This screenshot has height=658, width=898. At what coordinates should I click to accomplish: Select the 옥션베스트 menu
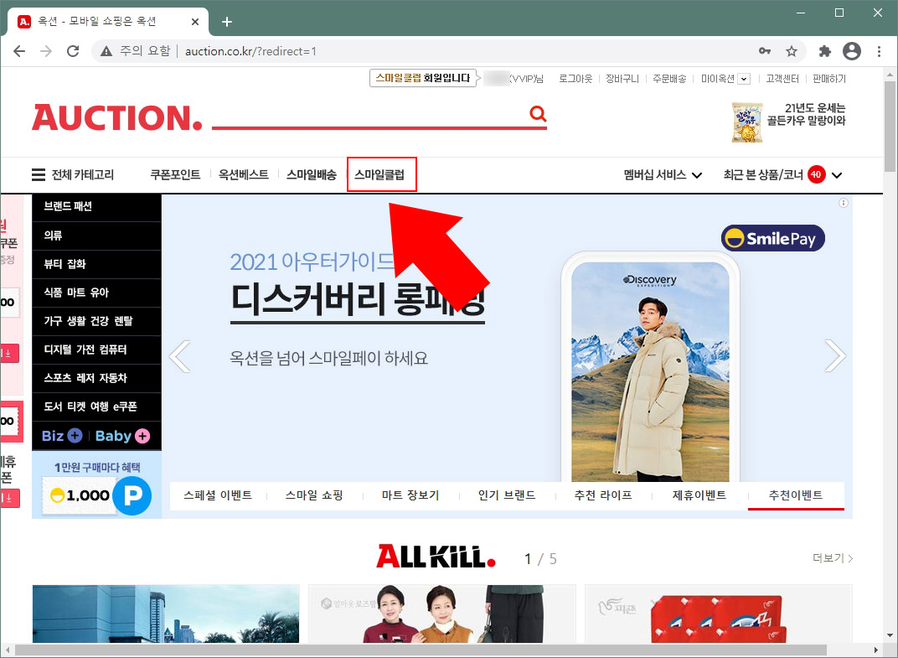(x=244, y=174)
